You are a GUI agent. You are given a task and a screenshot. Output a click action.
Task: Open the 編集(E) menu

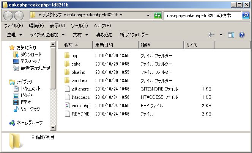tap(36, 26)
